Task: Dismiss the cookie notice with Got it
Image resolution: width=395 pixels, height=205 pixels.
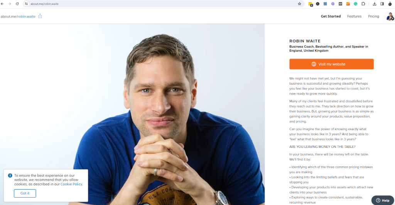Action: tap(25, 193)
